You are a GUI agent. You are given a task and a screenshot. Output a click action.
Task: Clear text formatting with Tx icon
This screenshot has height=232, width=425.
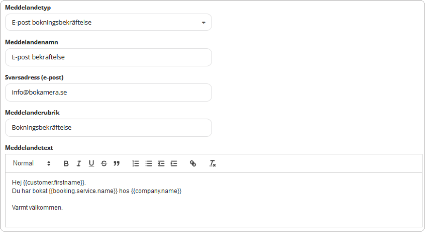212,164
